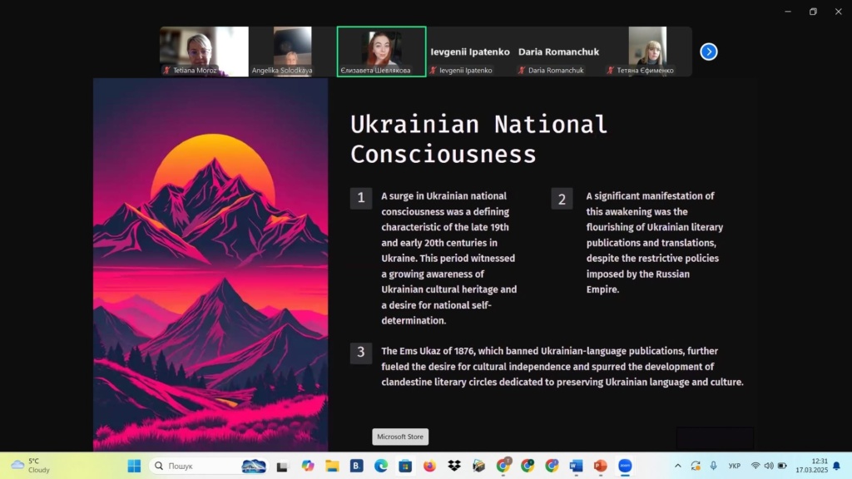
Task: Click number 3 box on the slide
Action: (x=361, y=353)
